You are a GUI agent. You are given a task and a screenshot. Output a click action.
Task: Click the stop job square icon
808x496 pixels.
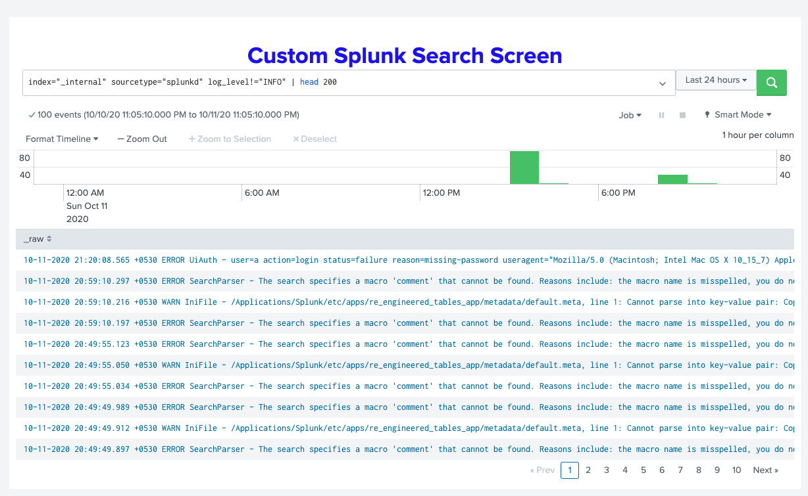tap(682, 115)
